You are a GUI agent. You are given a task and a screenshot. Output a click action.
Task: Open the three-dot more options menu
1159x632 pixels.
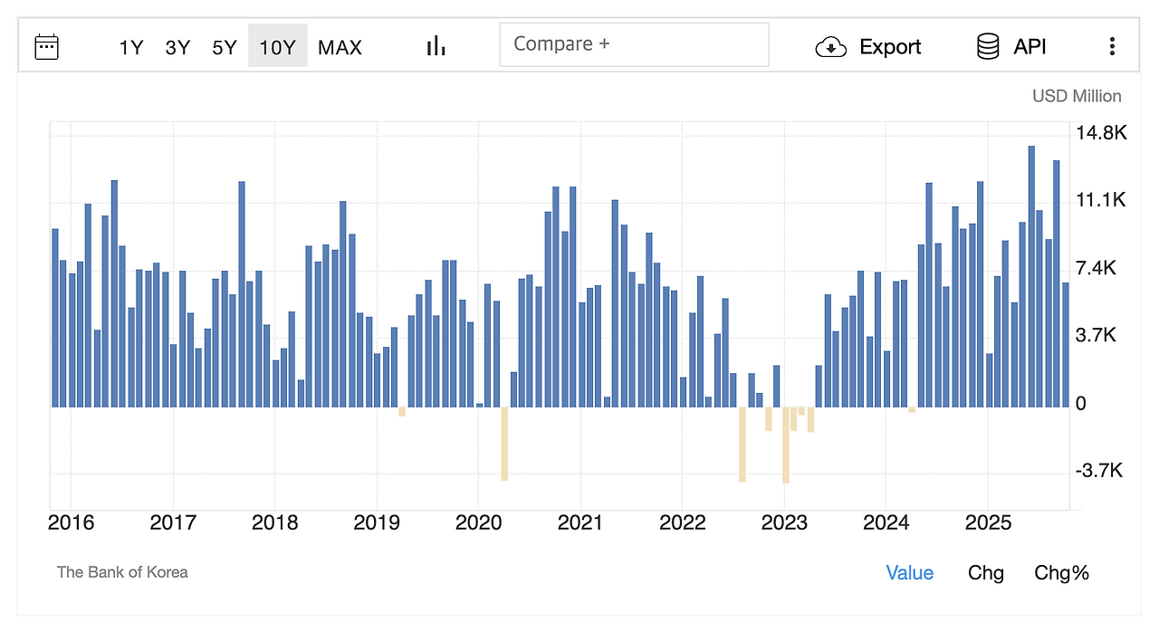pos(1112,47)
